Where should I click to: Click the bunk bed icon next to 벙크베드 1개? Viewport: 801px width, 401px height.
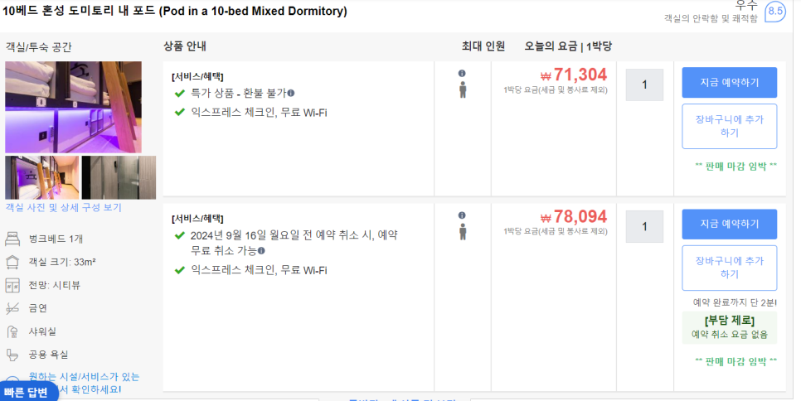[12, 239]
